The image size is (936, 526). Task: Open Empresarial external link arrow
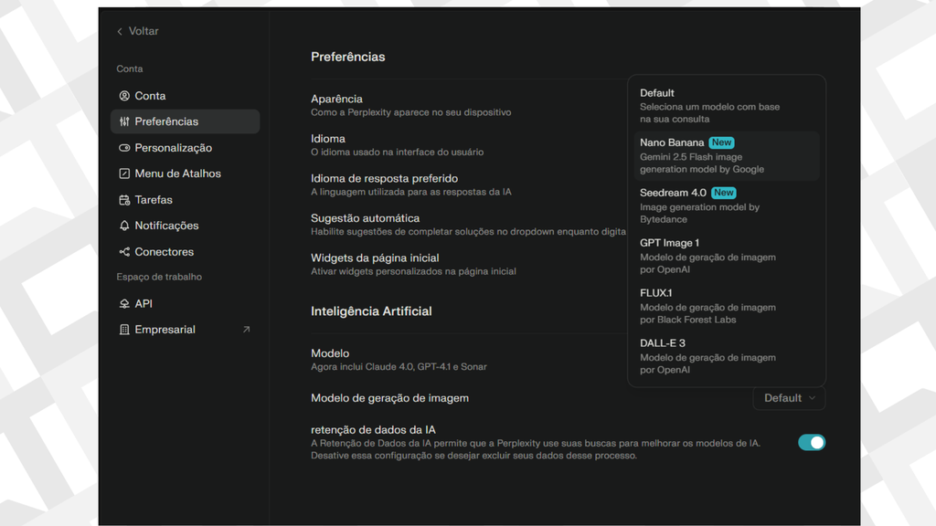tap(246, 330)
